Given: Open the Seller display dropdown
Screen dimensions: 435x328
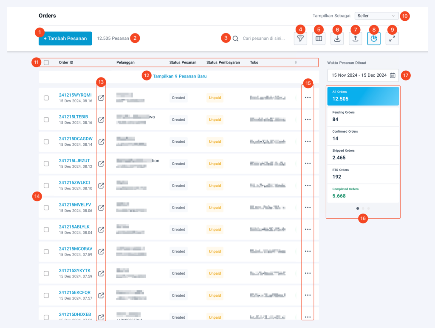Looking at the screenshot, I should pyautogui.click(x=376, y=16).
